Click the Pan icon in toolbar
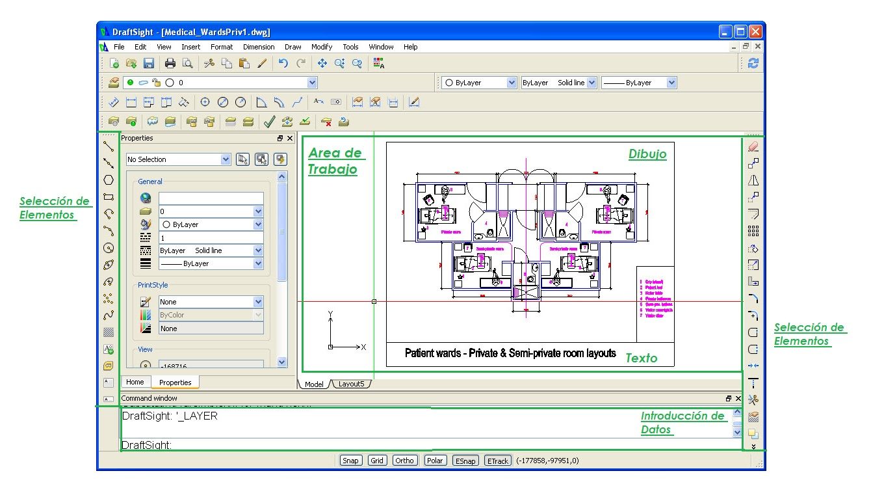Screen dimensions: 871x497 (322, 63)
